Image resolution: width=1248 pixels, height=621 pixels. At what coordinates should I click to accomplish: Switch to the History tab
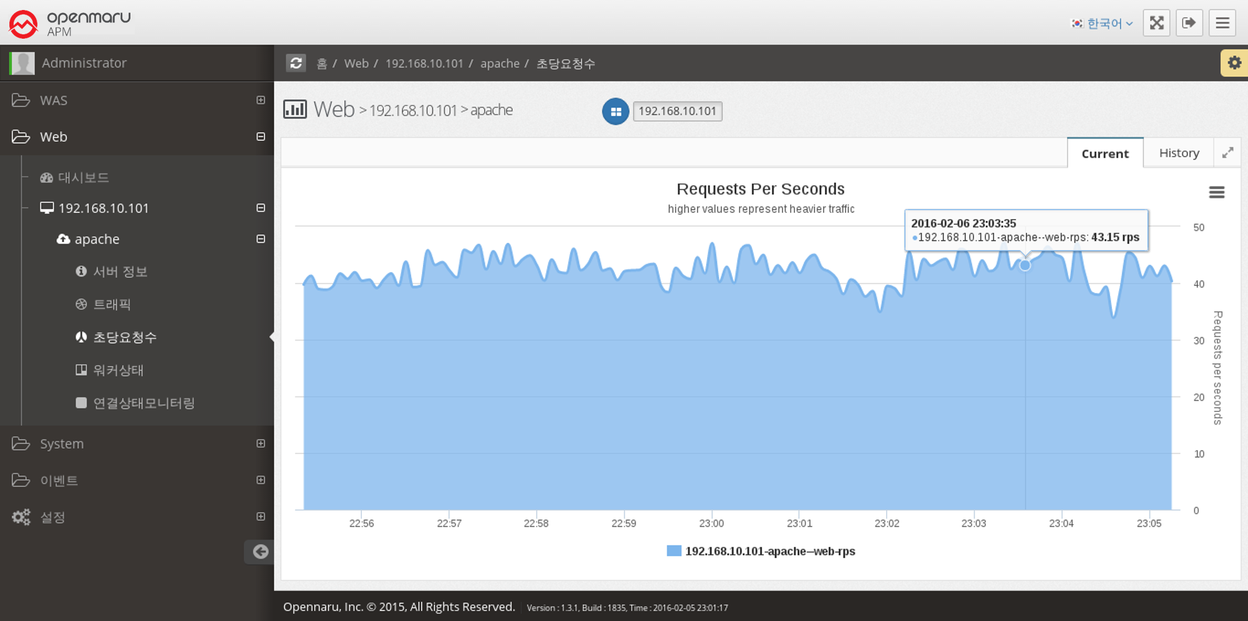click(x=1179, y=153)
